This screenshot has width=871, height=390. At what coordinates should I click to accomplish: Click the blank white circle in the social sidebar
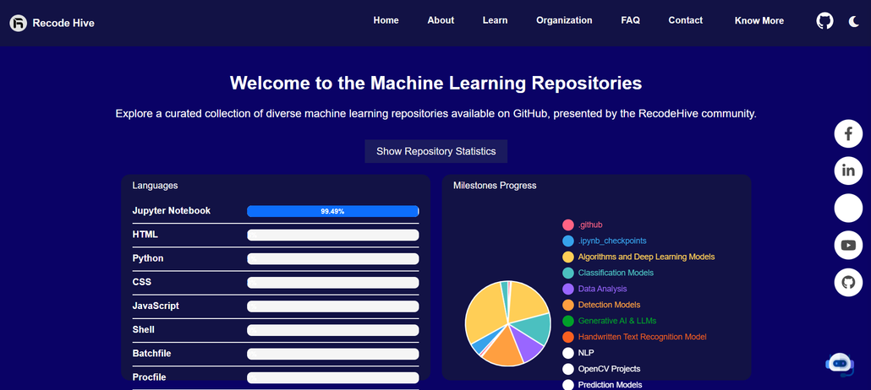848,209
